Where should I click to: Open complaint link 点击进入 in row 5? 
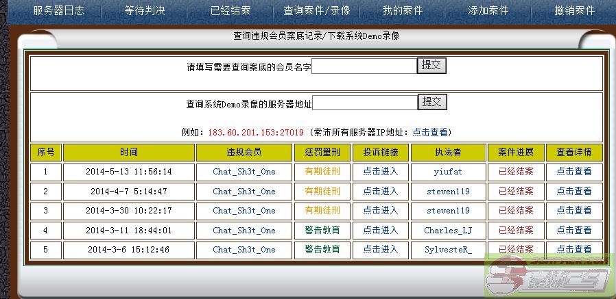[x=380, y=249]
